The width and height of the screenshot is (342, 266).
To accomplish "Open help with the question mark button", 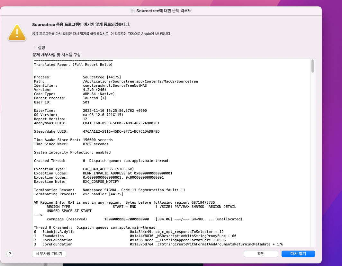I will pos(10,254).
